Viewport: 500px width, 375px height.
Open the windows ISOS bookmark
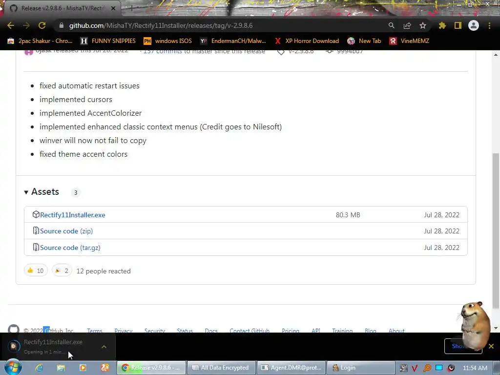tap(168, 41)
